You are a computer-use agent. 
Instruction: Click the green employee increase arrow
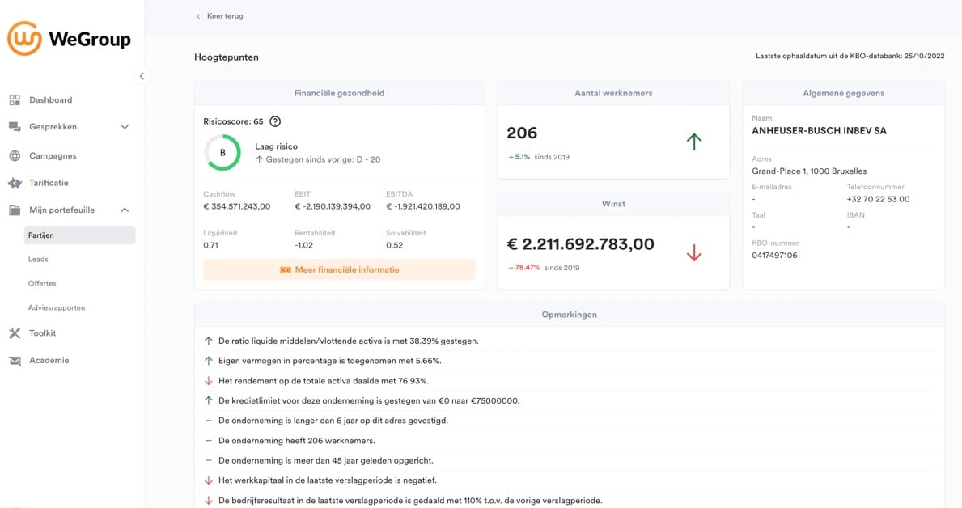coord(693,142)
